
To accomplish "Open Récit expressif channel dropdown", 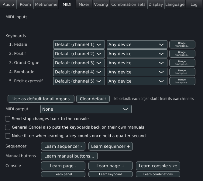I will pyautogui.click(x=79, y=81).
